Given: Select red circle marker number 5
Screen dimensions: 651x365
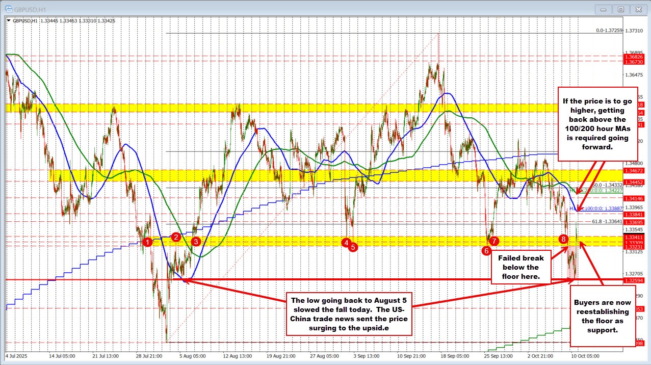Looking at the screenshot, I should [353, 247].
